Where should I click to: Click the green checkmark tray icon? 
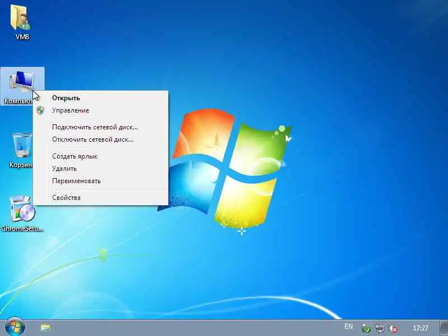pyautogui.click(x=366, y=328)
